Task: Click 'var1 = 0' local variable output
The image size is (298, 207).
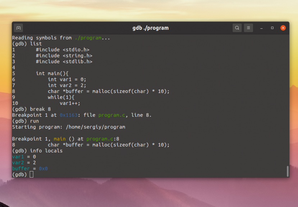Action: 24,157
